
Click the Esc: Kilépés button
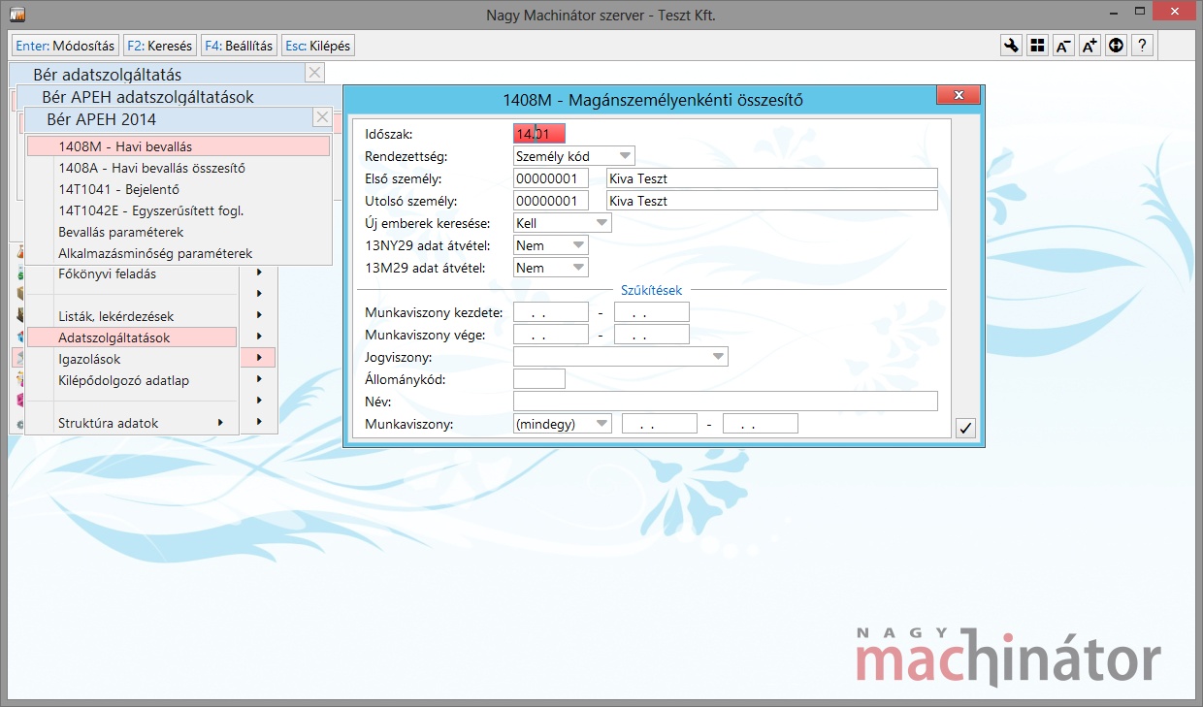[318, 46]
